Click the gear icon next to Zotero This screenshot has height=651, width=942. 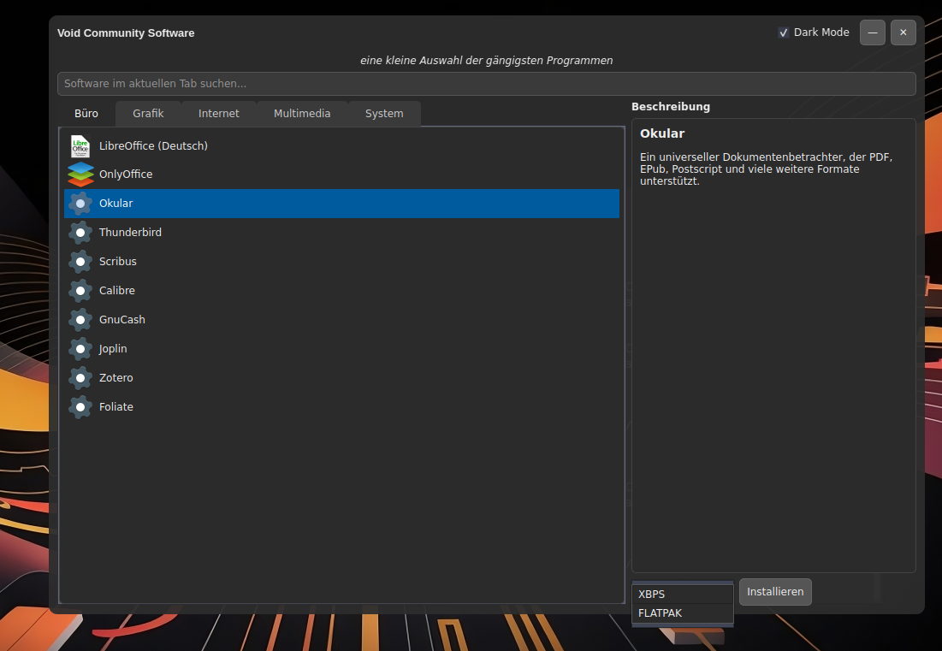click(x=80, y=378)
